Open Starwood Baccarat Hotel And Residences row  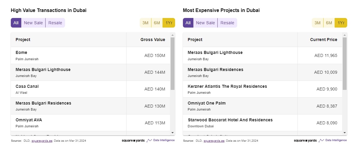pyautogui.click(x=263, y=123)
